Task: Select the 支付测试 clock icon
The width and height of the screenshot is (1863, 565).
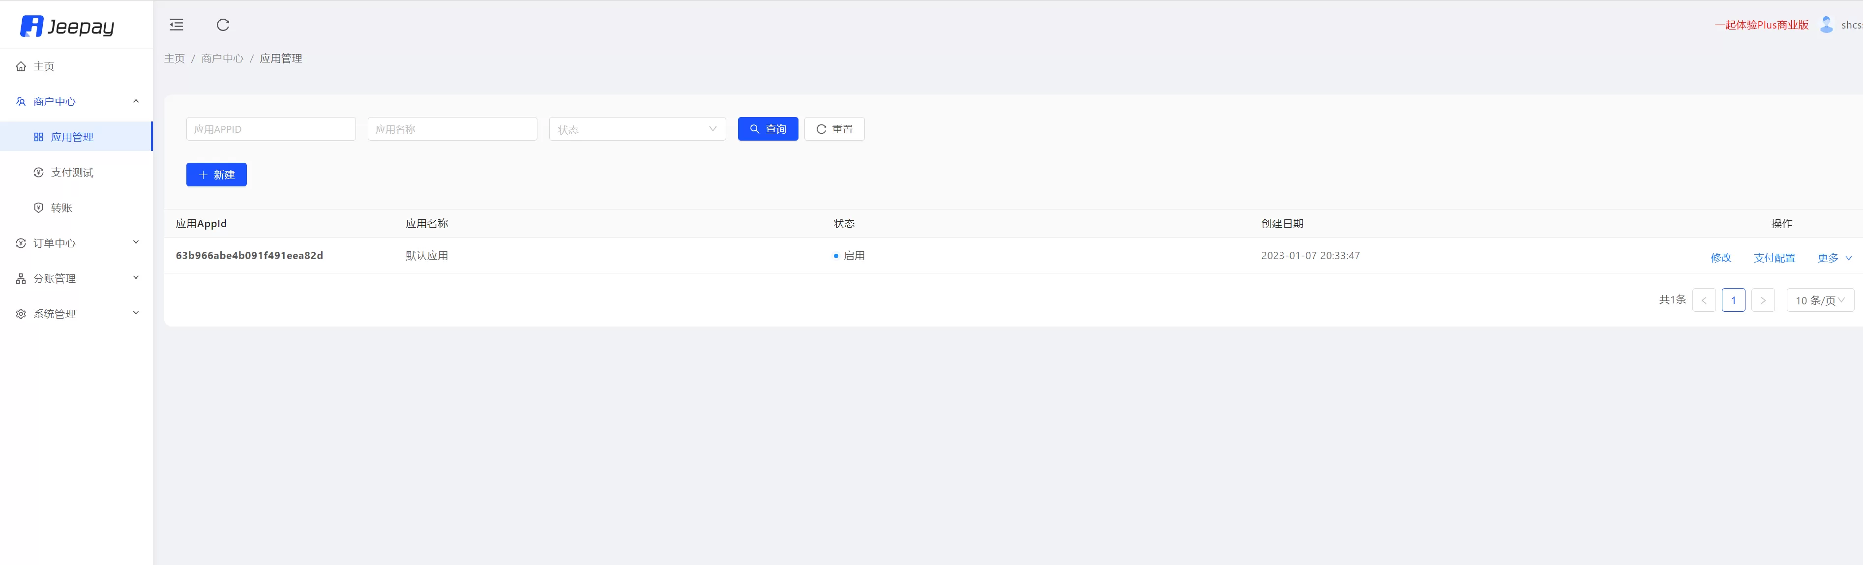Action: pos(38,172)
